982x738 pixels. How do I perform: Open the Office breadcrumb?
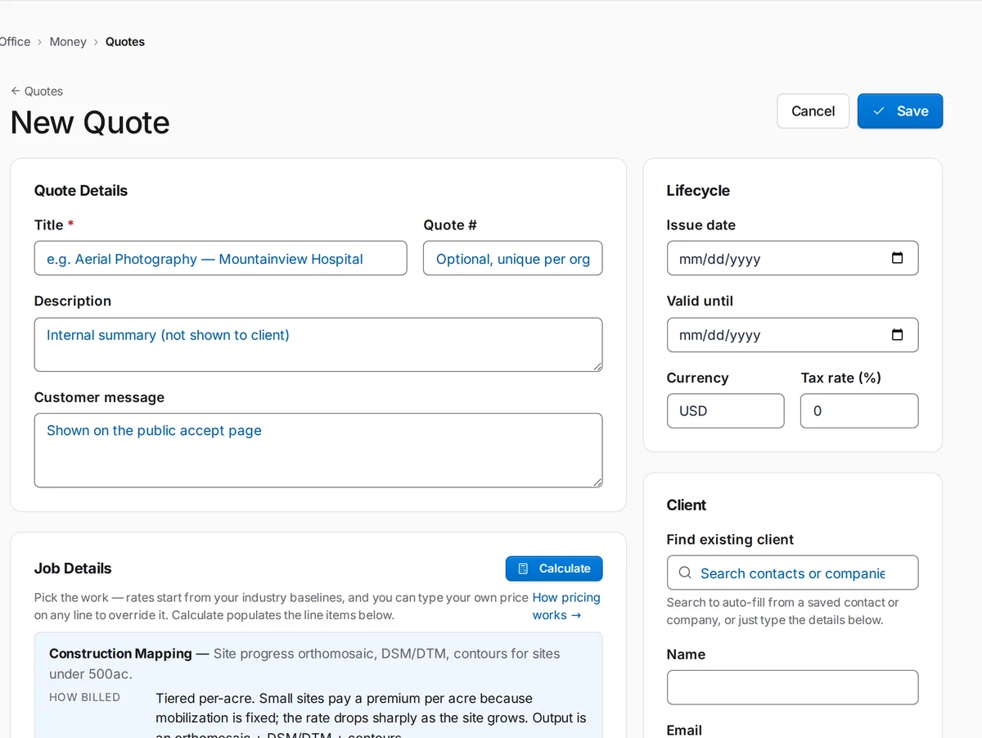coord(15,42)
